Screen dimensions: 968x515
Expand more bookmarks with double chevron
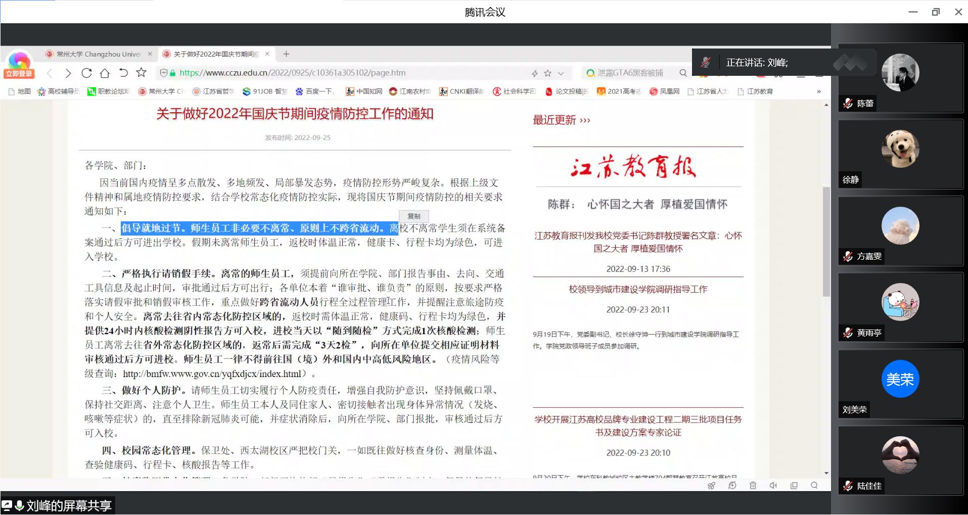point(818,91)
